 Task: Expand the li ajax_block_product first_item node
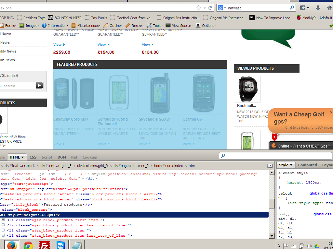coord(3,220)
